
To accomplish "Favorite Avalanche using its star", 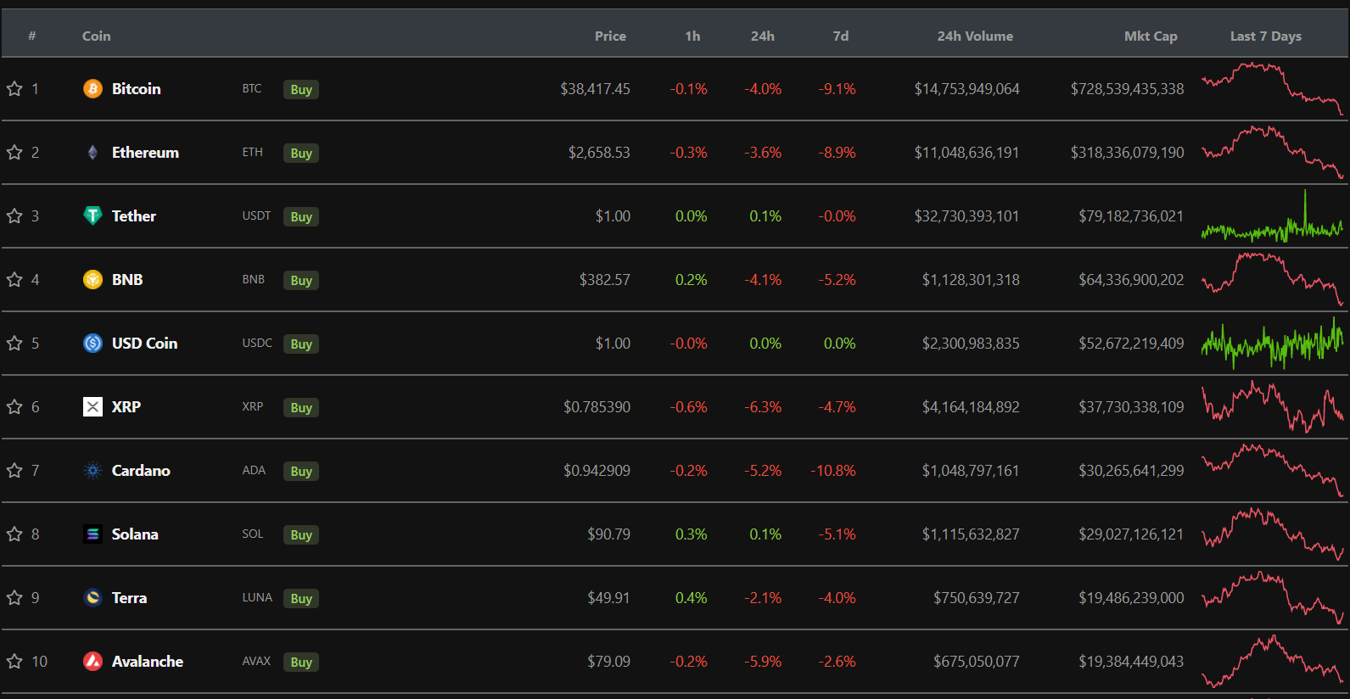I will click(14, 662).
